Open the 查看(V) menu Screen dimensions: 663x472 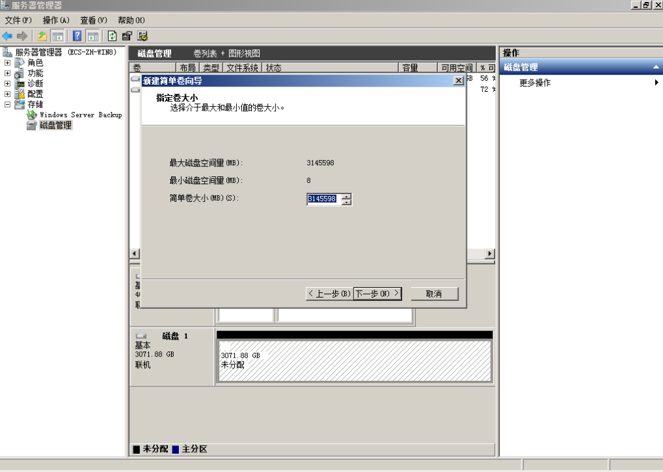click(x=93, y=20)
